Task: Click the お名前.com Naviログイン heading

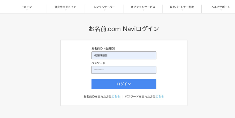Action: [x=124, y=29]
